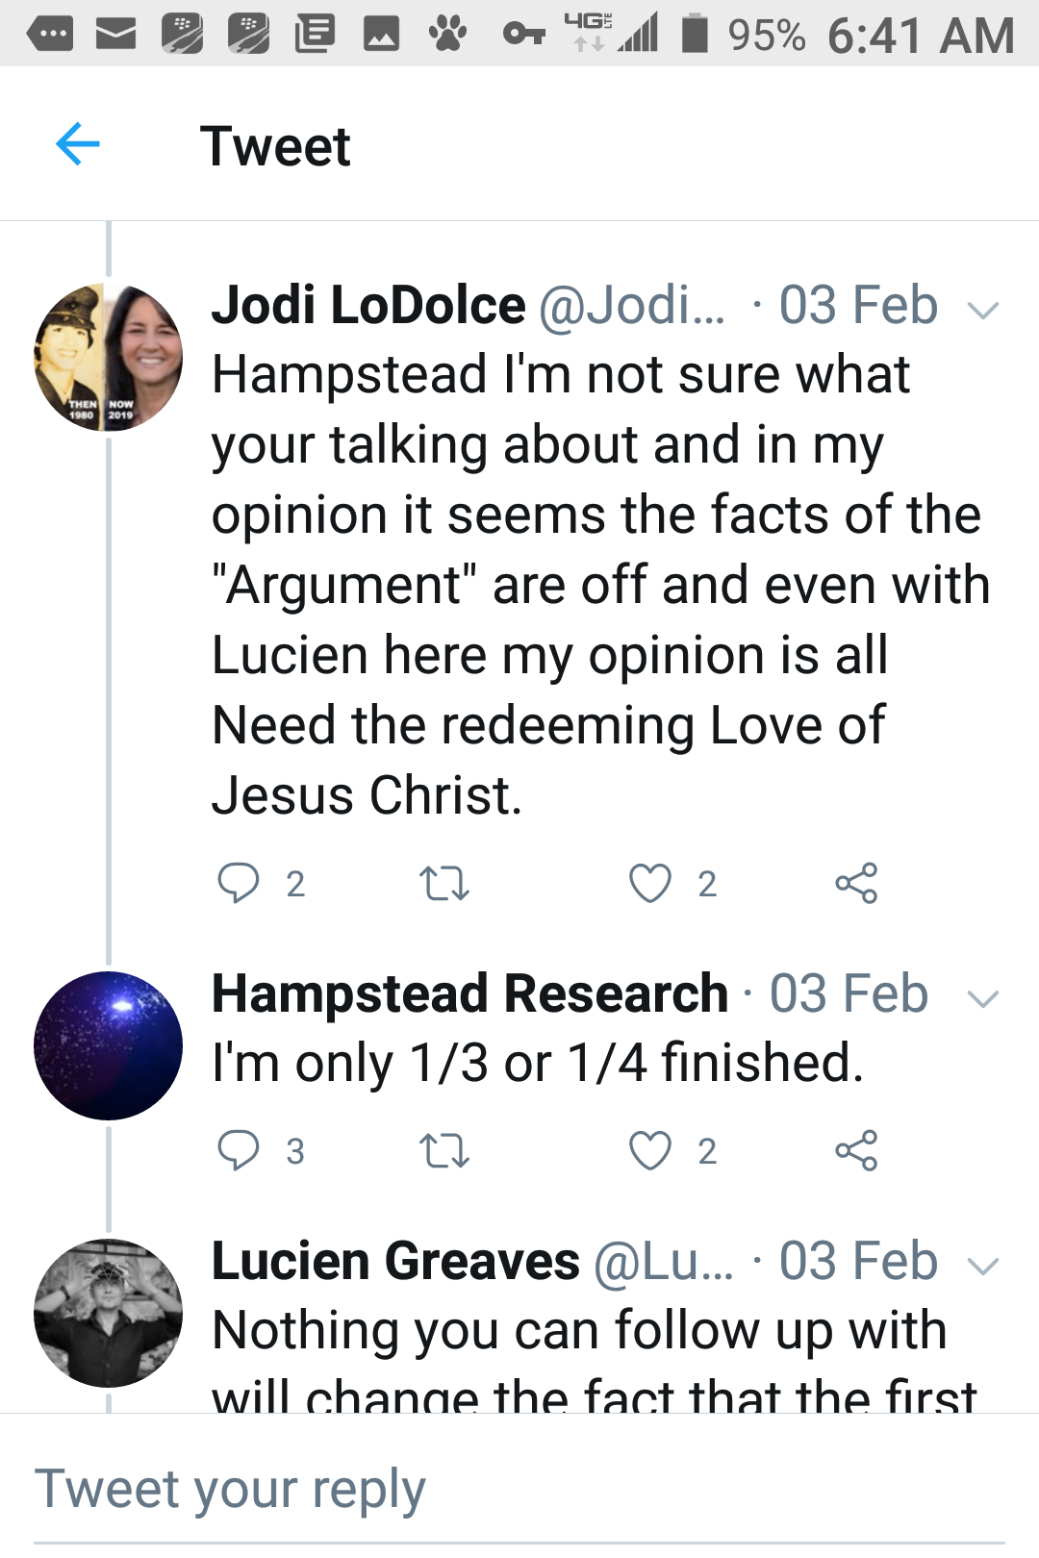Like Jodi LoDolce's tweet
The height and width of the screenshot is (1558, 1039).
650,883
